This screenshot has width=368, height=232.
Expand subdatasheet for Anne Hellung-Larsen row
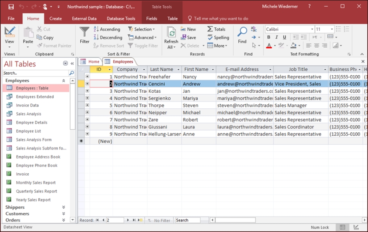coord(87,134)
